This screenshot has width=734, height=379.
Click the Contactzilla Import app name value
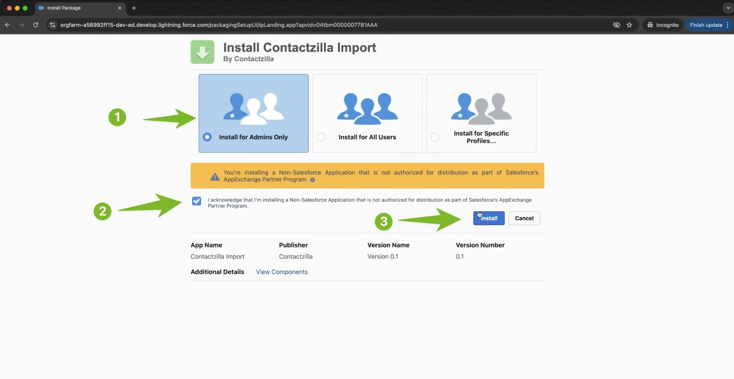click(x=218, y=257)
